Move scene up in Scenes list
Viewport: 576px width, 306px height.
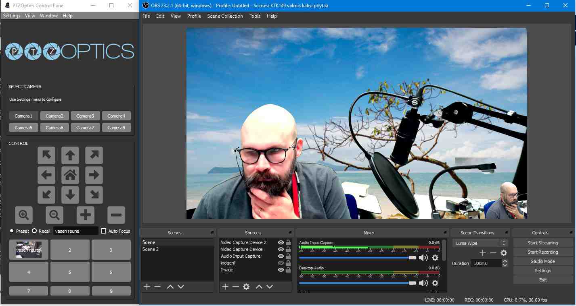[x=170, y=287]
